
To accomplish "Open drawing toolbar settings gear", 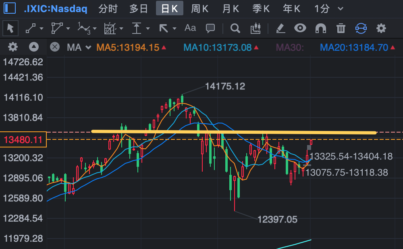I will [x=381, y=28].
